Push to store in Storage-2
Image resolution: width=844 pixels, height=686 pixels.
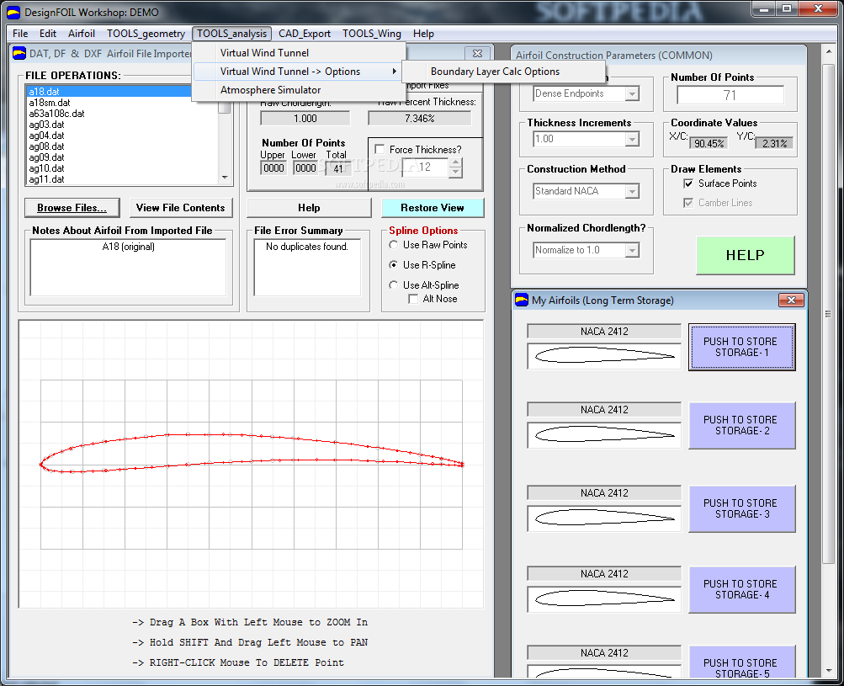coord(741,425)
